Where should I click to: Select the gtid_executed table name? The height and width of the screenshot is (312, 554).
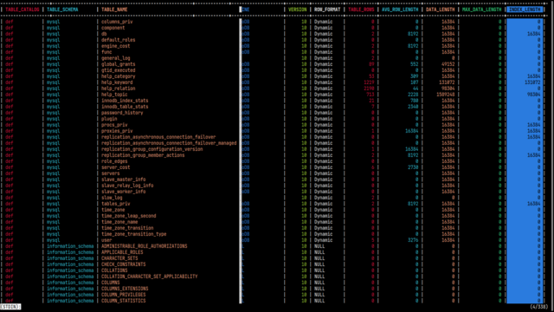pyautogui.click(x=119, y=70)
